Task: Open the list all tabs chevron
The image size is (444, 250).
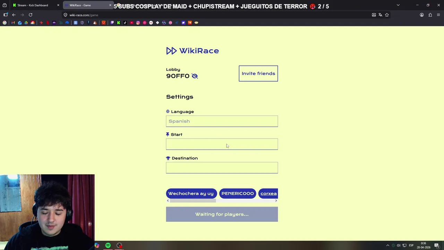Action: pyautogui.click(x=398, y=5)
